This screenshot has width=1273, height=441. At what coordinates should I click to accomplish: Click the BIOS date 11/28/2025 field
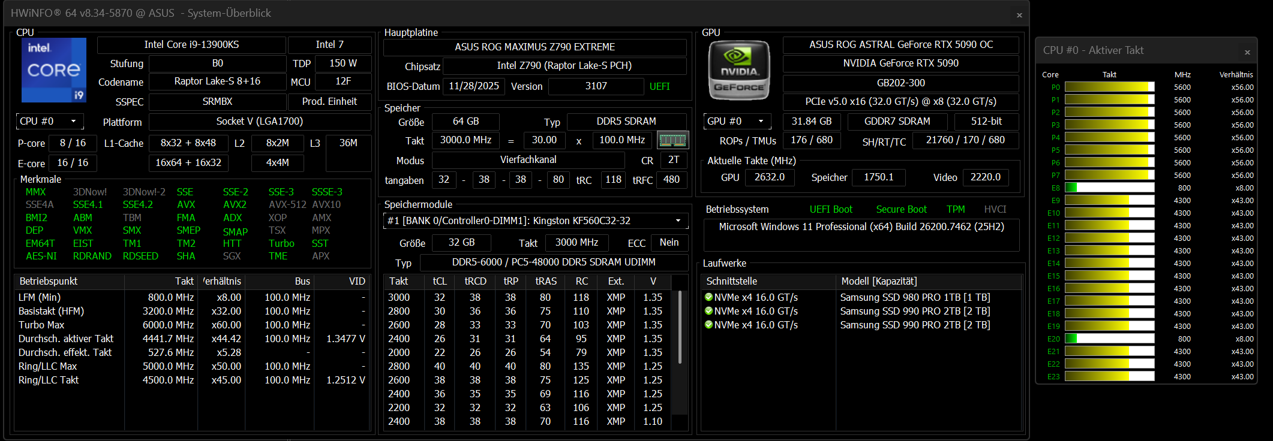(473, 86)
